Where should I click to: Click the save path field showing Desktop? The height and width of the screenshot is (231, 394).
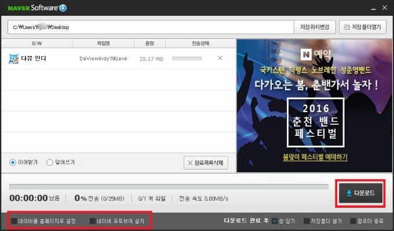[x=151, y=27]
